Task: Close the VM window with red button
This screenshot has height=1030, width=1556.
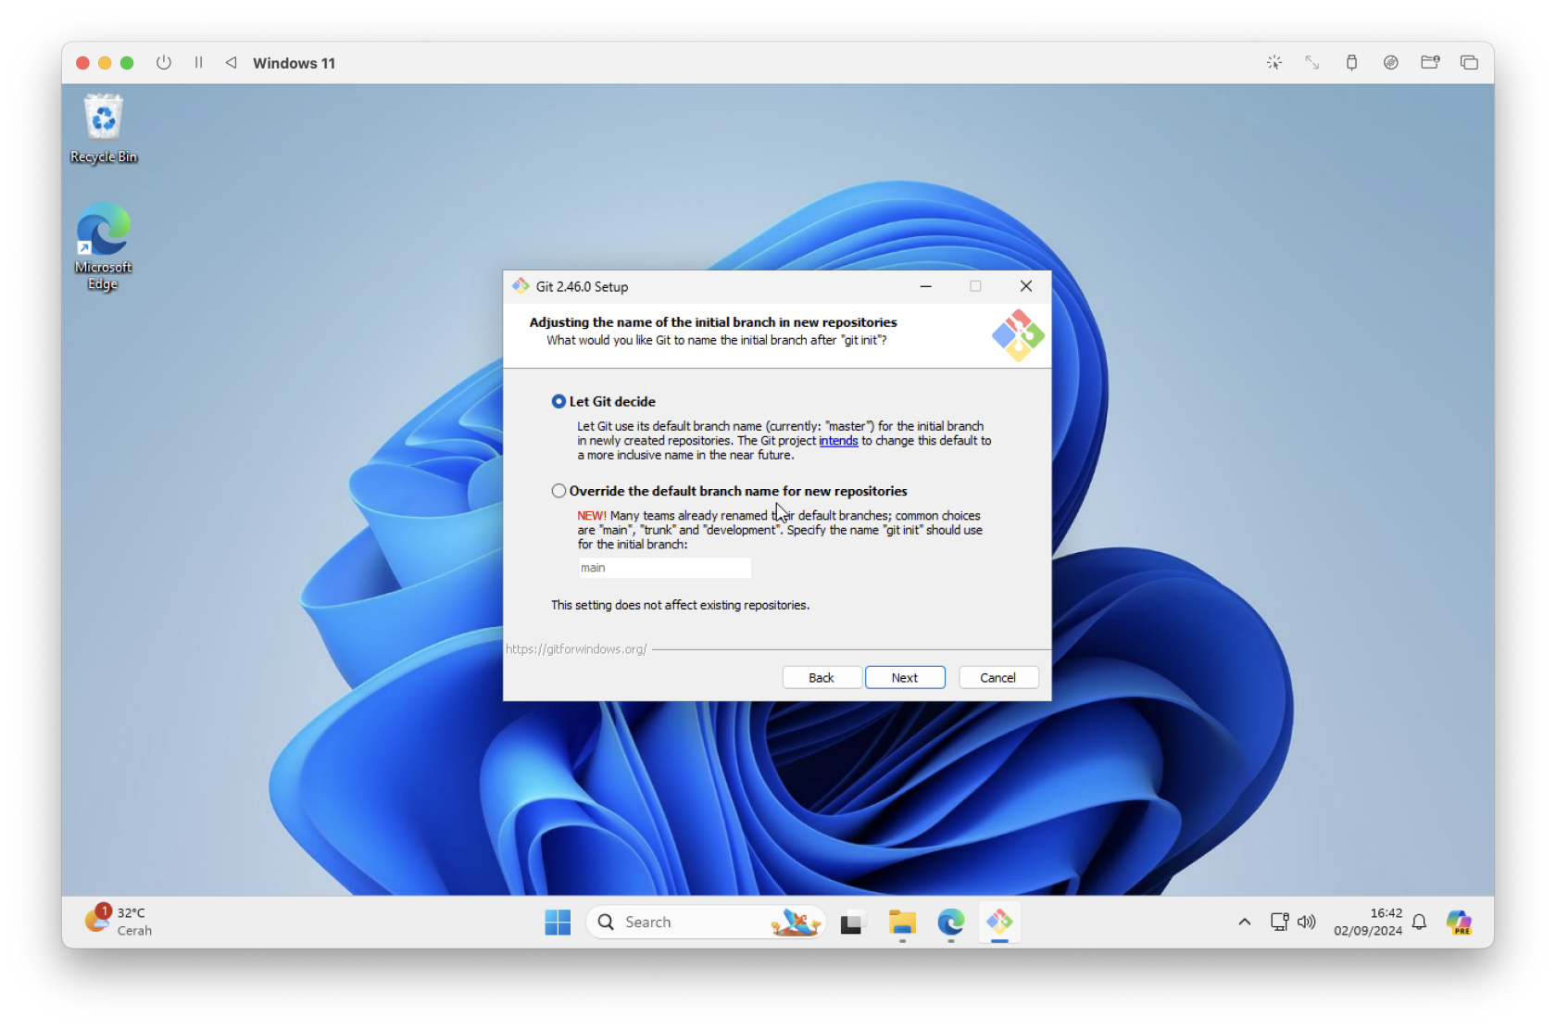Action: pos(82,63)
